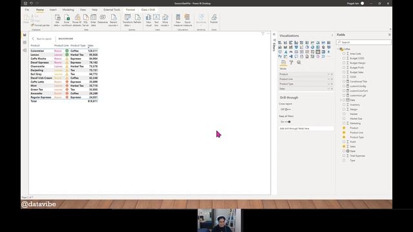The width and height of the screenshot is (413, 232).
Task: Expand the Filters pane chevron
Action: pos(274,34)
